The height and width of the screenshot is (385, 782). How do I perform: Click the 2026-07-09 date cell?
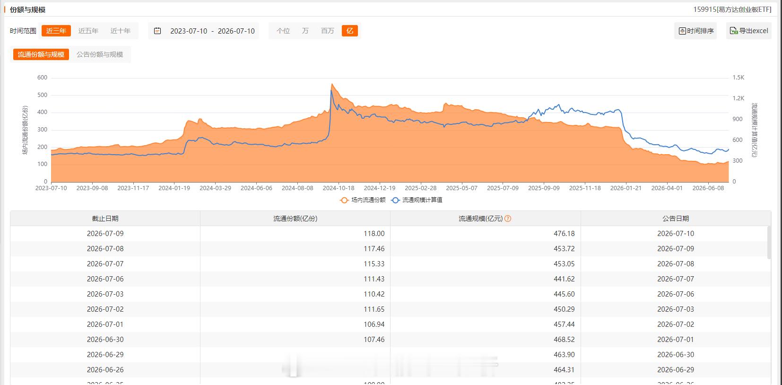tap(105, 234)
